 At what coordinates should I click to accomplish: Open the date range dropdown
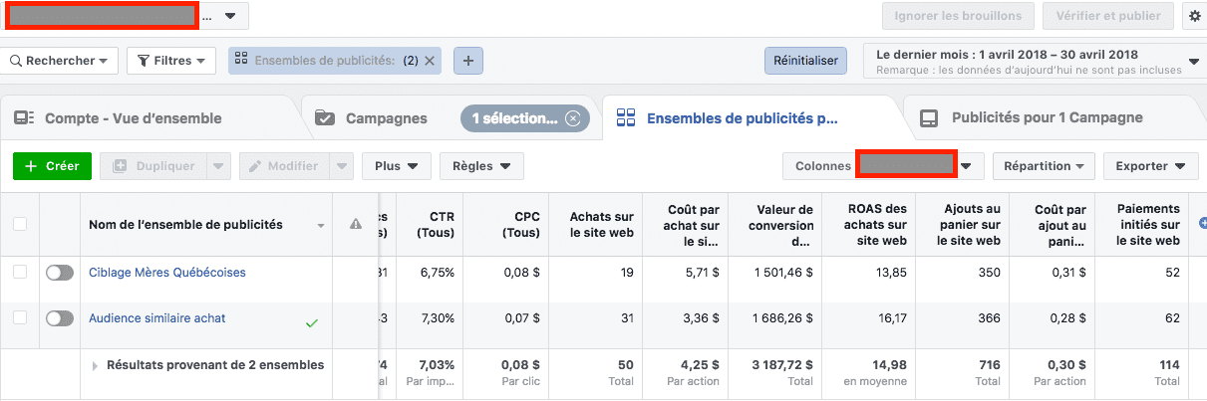[1193, 61]
